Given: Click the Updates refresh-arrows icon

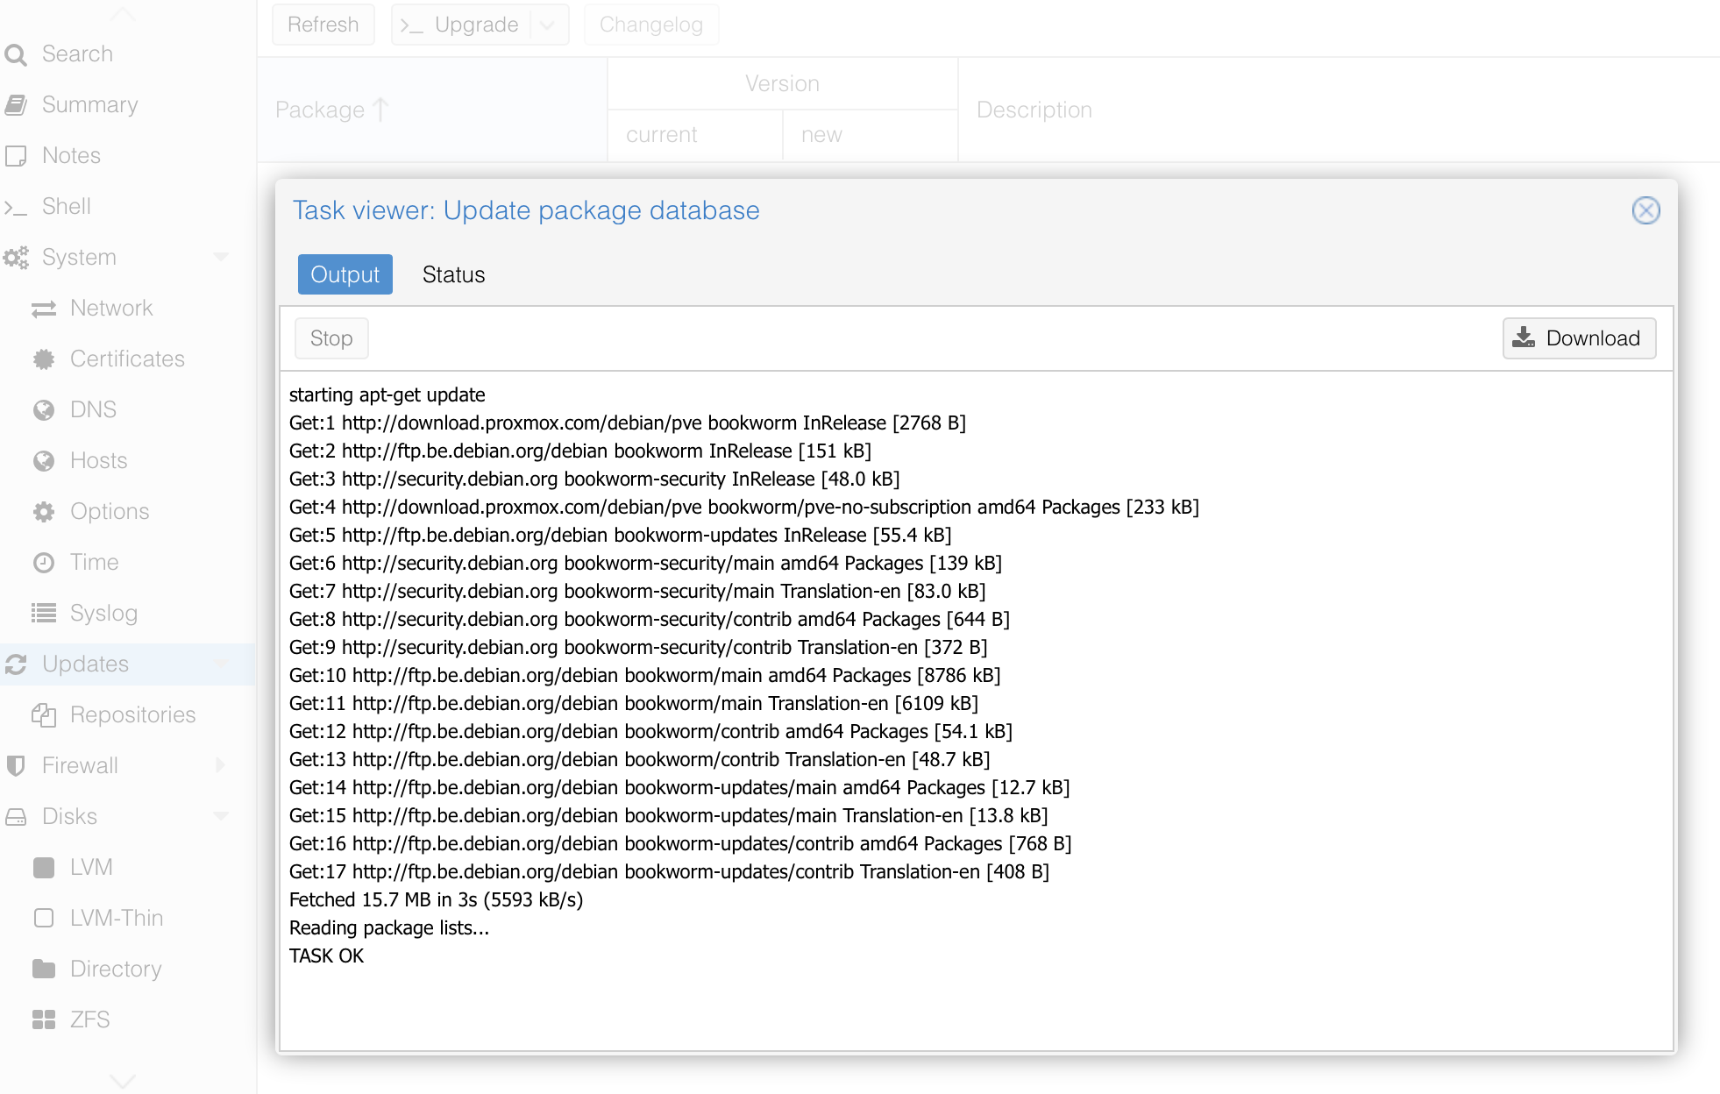Looking at the screenshot, I should click(16, 664).
